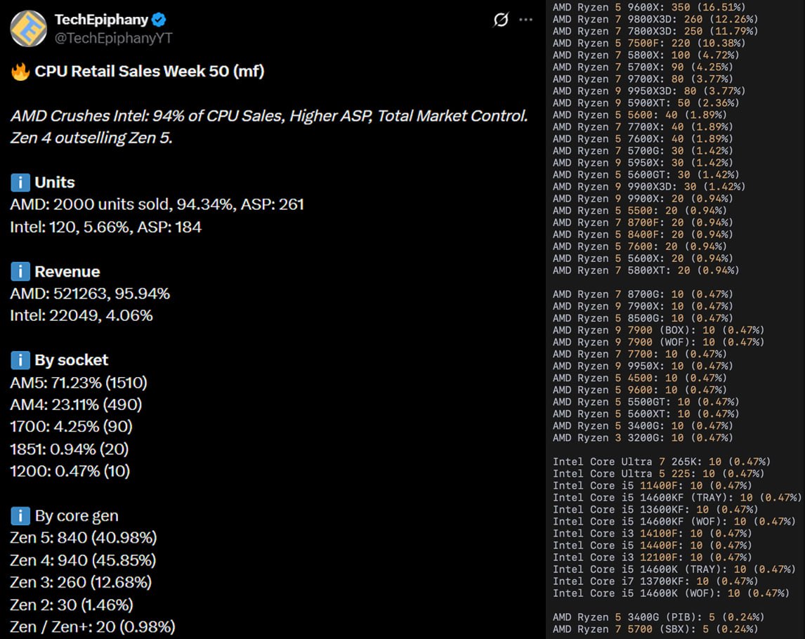Click the info icon beside By socket

pos(20,360)
